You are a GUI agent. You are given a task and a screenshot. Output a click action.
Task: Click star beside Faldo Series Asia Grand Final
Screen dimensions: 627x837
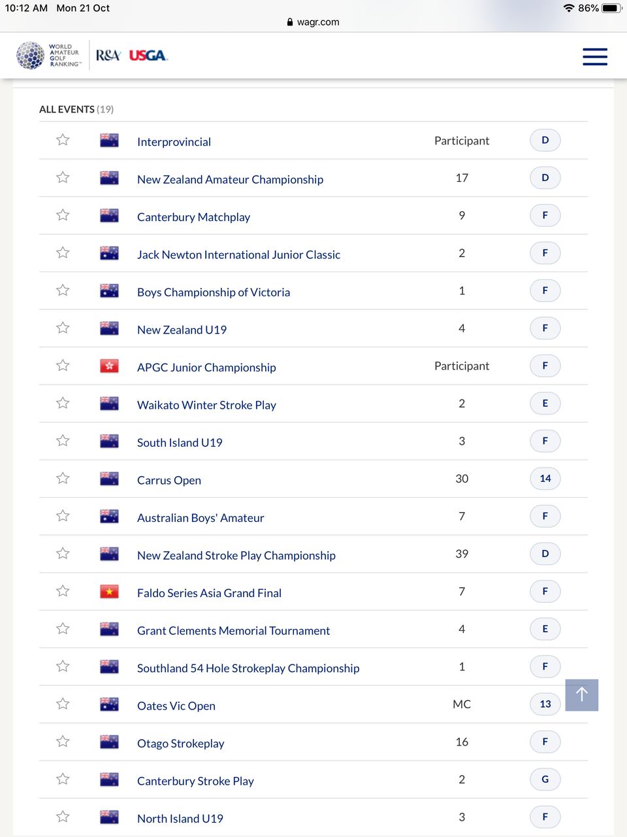coord(63,591)
